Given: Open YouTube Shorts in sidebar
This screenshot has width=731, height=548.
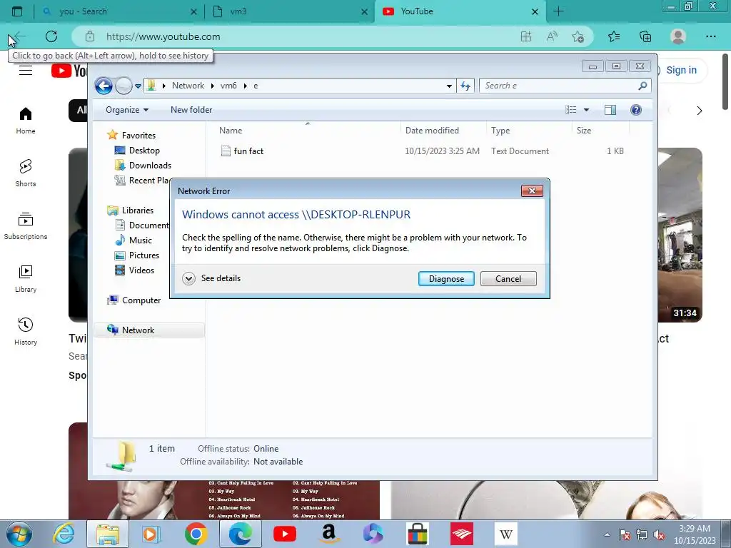Looking at the screenshot, I should (x=26, y=173).
